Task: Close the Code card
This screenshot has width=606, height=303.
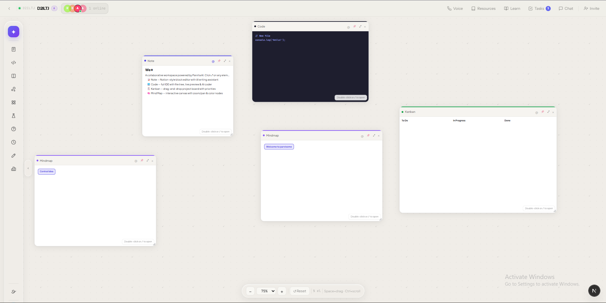Action: (365, 27)
